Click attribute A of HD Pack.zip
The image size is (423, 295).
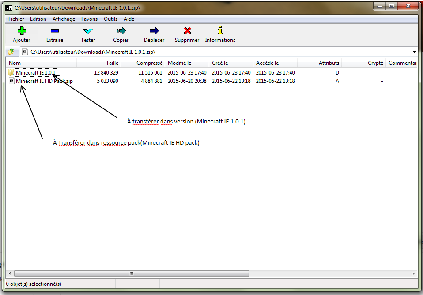(337, 81)
